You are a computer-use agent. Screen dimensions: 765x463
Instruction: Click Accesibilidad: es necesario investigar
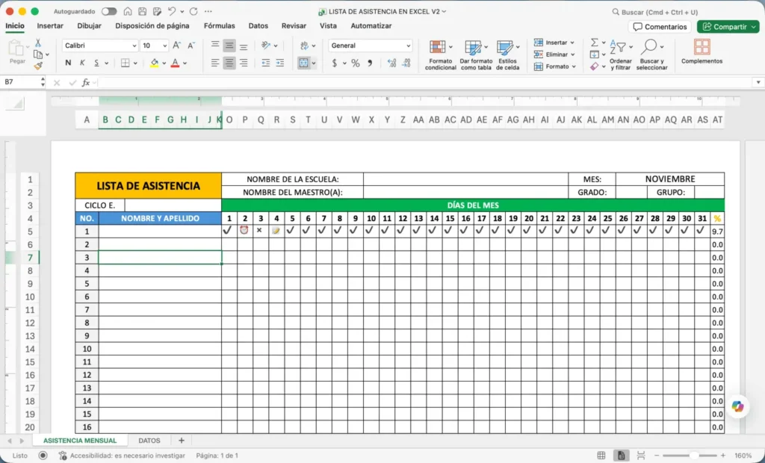122,456
